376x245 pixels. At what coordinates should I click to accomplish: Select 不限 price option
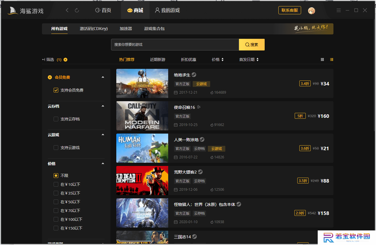point(56,176)
